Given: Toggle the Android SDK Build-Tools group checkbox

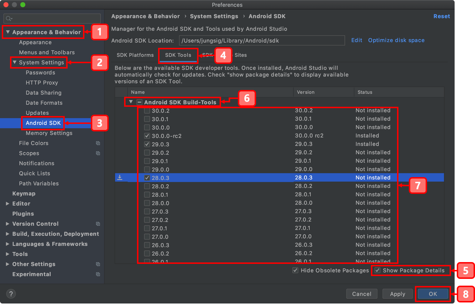Looking at the screenshot, I should [x=139, y=102].
